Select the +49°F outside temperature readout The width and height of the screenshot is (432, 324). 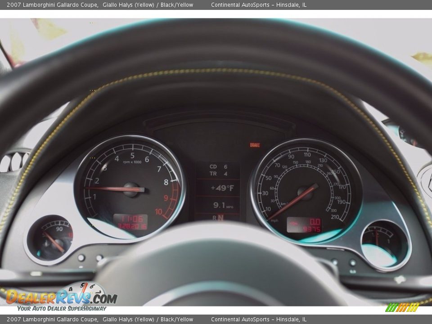click(222, 188)
